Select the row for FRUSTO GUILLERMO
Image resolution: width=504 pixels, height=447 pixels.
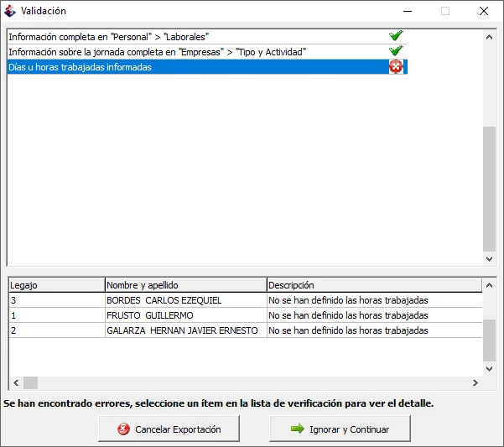click(246, 315)
